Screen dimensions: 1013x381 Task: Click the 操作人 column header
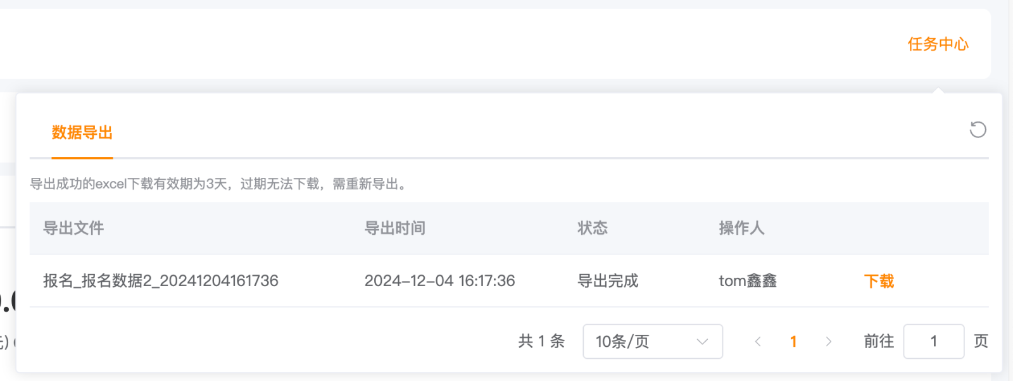(742, 228)
